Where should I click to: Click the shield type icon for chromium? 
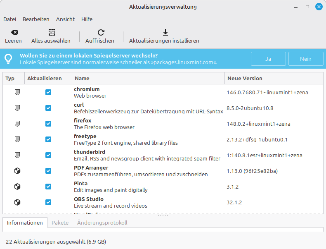[17, 92]
